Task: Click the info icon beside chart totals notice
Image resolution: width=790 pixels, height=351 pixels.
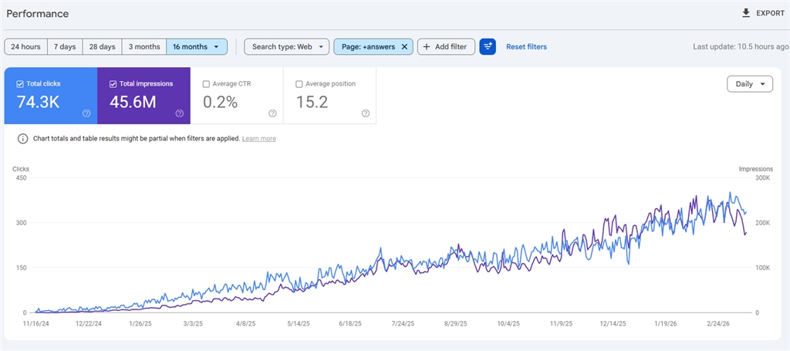Action: tap(23, 139)
